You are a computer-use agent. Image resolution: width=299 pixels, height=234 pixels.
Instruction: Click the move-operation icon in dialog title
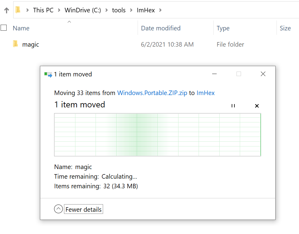point(48,74)
